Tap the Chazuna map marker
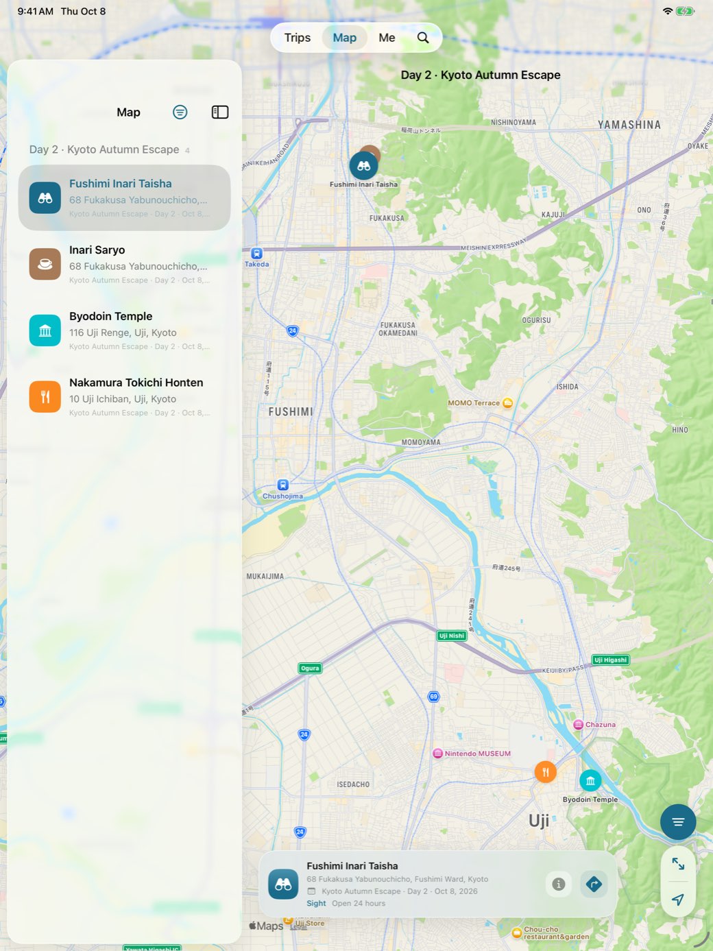713x951 pixels. 579,725
